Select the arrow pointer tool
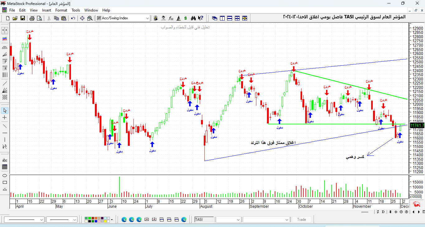This screenshot has height=227, width=425. pos(5,110)
